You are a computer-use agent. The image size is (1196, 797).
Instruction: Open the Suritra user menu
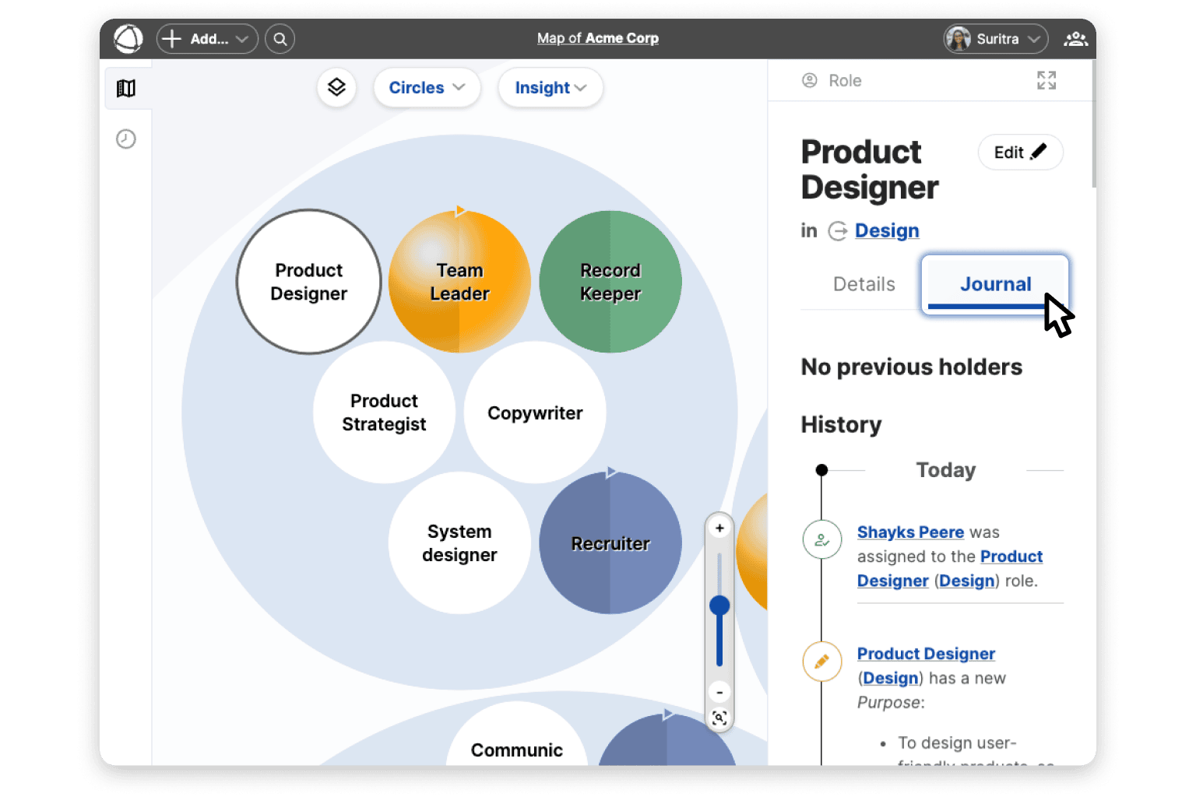(996, 38)
